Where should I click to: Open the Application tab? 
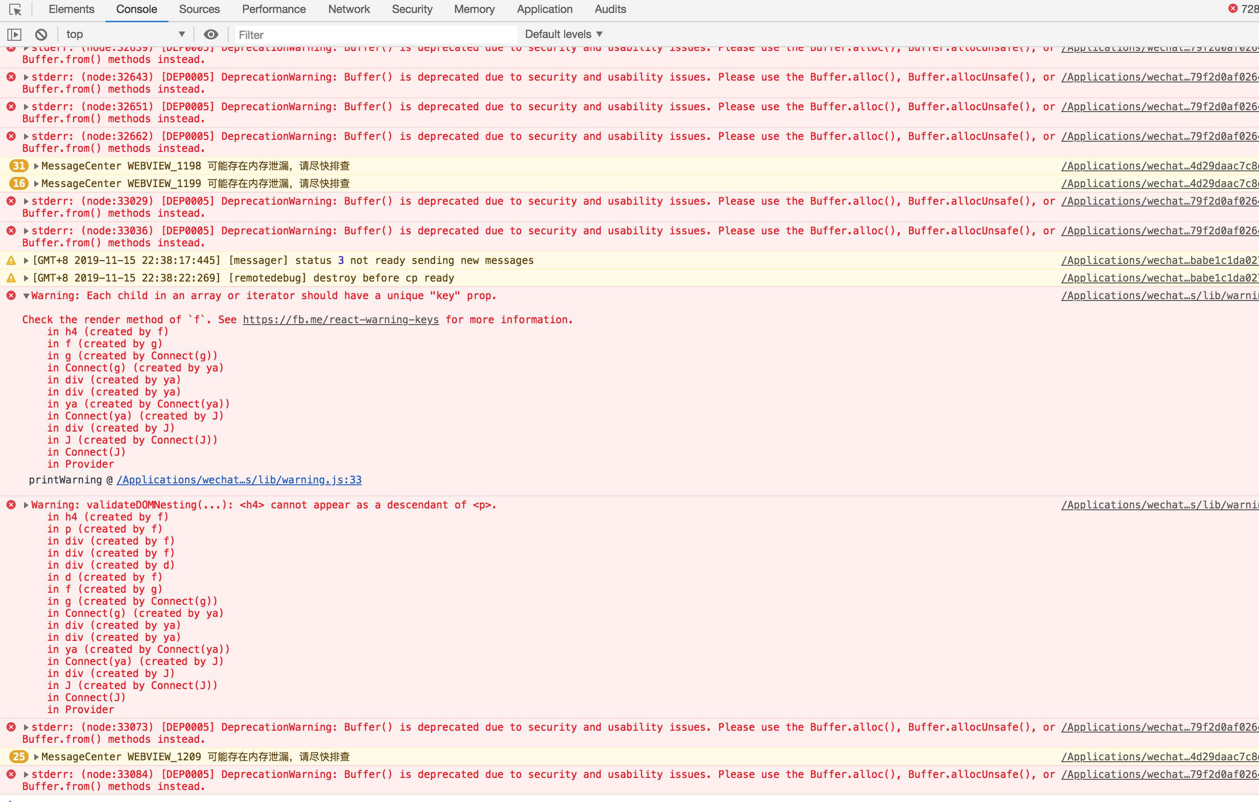545,9
